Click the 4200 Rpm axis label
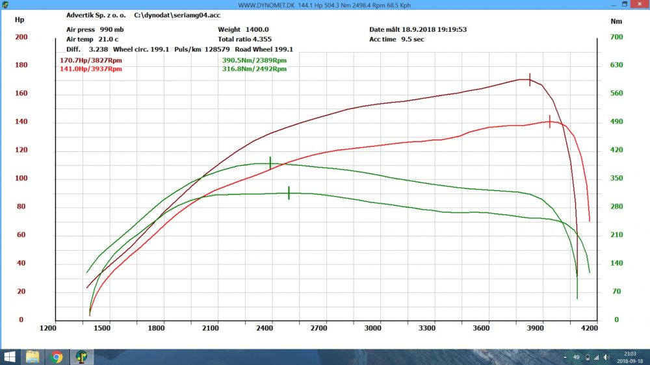Screen dimensions: 650x365 pos(590,328)
